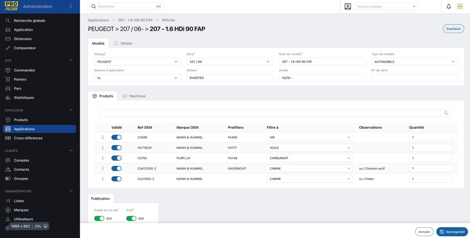Click the Sauvegarder button
Image resolution: width=470 pixels, height=238 pixels.
[x=452, y=232]
